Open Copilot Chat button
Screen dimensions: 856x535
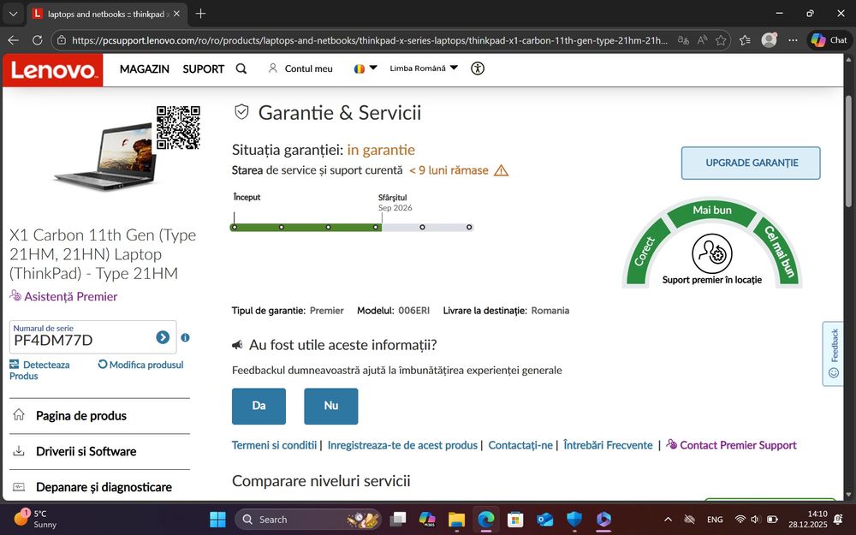coord(829,40)
